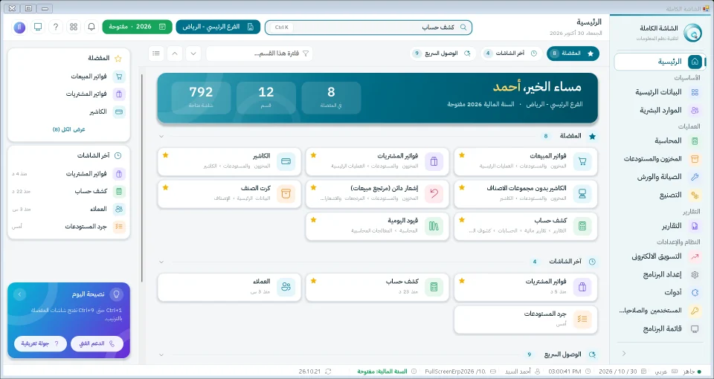The width and height of the screenshot is (714, 379).
Task: Select التقارير in the sidebar
Action: pos(660,226)
